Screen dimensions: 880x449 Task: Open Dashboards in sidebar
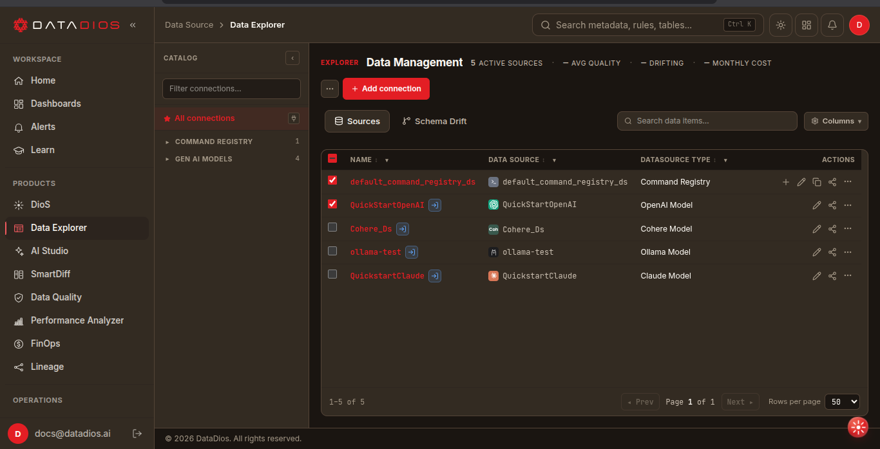pyautogui.click(x=77, y=104)
